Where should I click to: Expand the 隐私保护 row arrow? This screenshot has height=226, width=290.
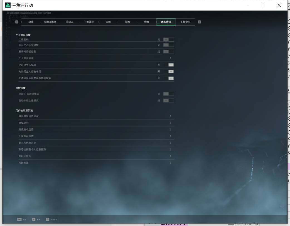(x=170, y=123)
